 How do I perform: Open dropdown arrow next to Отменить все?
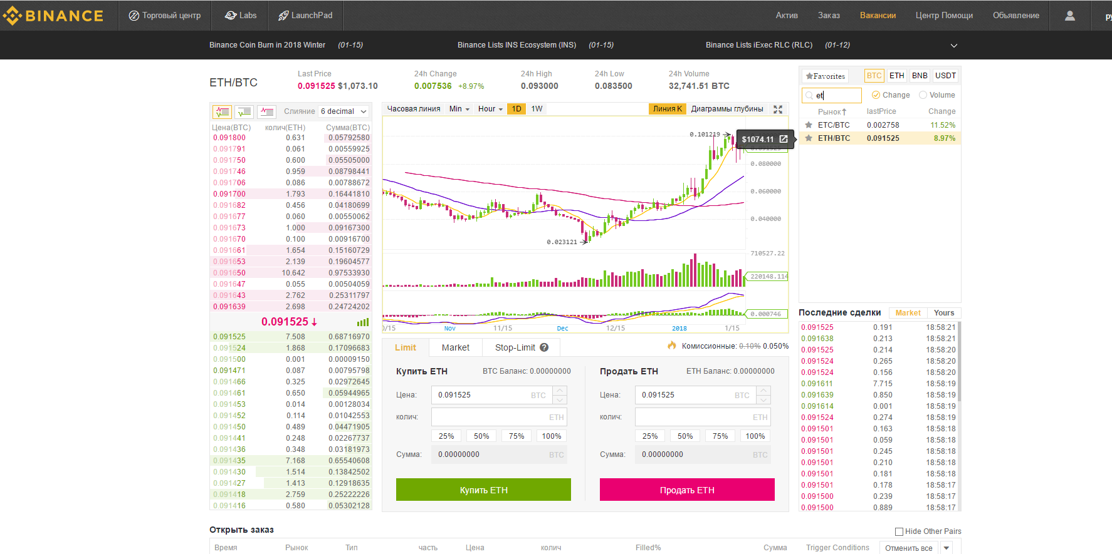pos(947,548)
